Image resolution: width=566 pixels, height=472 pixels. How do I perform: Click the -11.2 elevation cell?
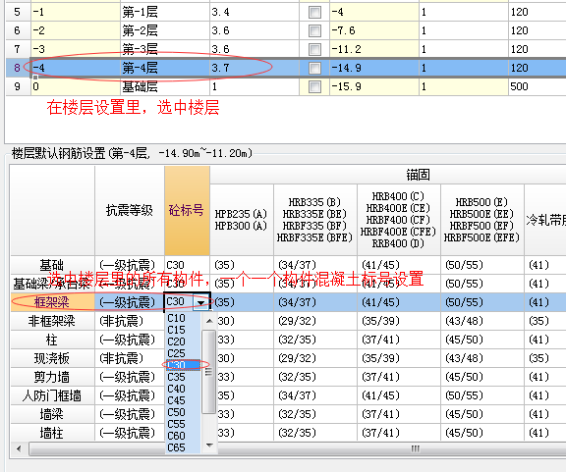point(374,49)
